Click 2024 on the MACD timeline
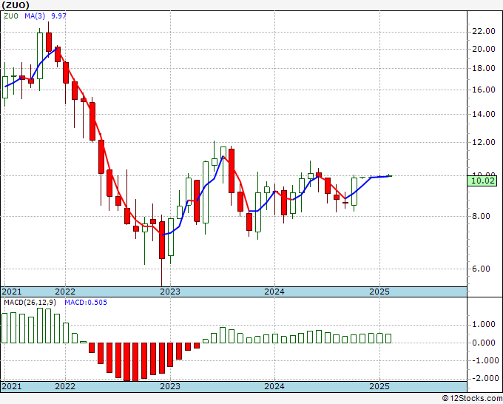This screenshot has height=404, width=503. coord(274,386)
